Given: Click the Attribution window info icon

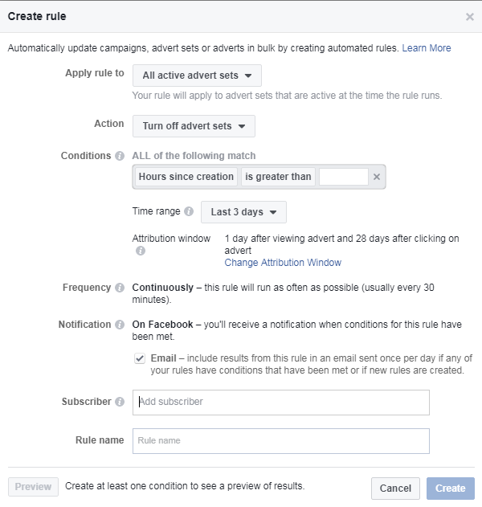Looking at the screenshot, I should click(x=141, y=251).
